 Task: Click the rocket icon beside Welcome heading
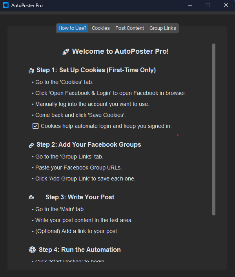coord(66,52)
